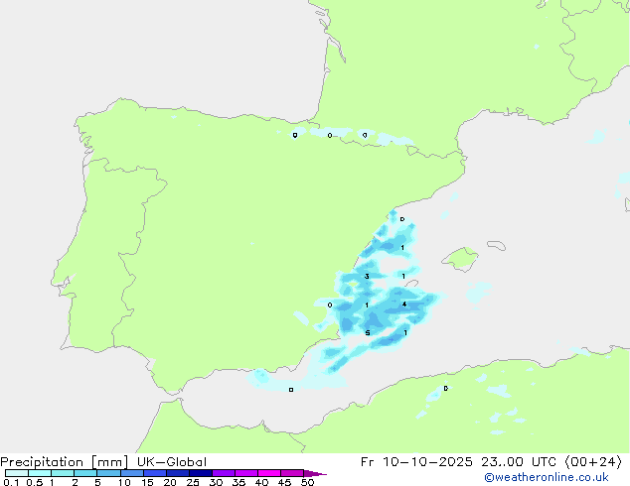Image resolution: width=630 pixels, height=486 pixels.
Task: Click the '23..00 UTC' time text
Action: pos(519,462)
